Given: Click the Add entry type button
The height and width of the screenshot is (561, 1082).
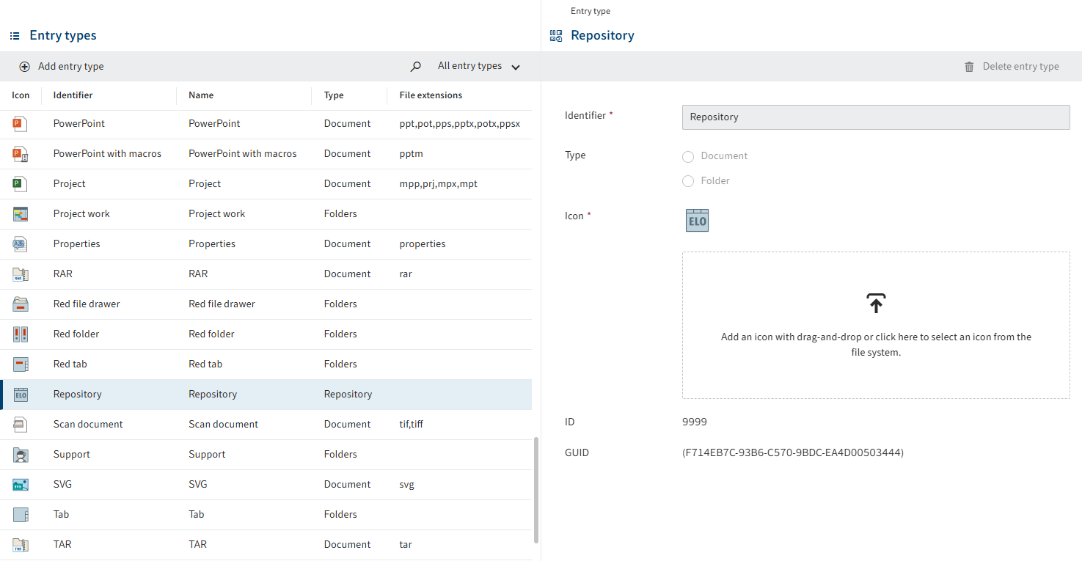Looking at the screenshot, I should tap(62, 67).
